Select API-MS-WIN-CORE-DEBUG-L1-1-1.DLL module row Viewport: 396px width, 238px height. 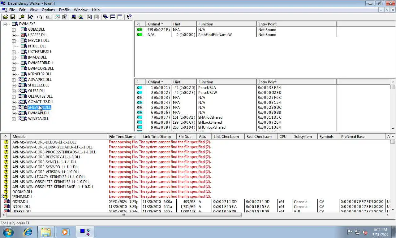pyautogui.click(x=44, y=142)
